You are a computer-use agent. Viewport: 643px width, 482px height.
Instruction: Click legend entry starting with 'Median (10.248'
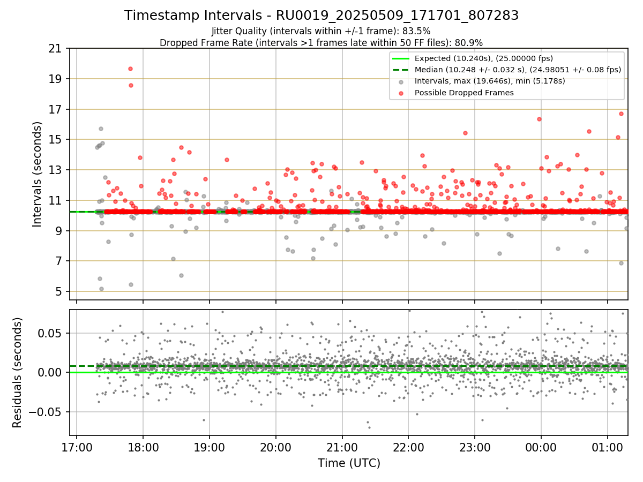(x=518, y=70)
